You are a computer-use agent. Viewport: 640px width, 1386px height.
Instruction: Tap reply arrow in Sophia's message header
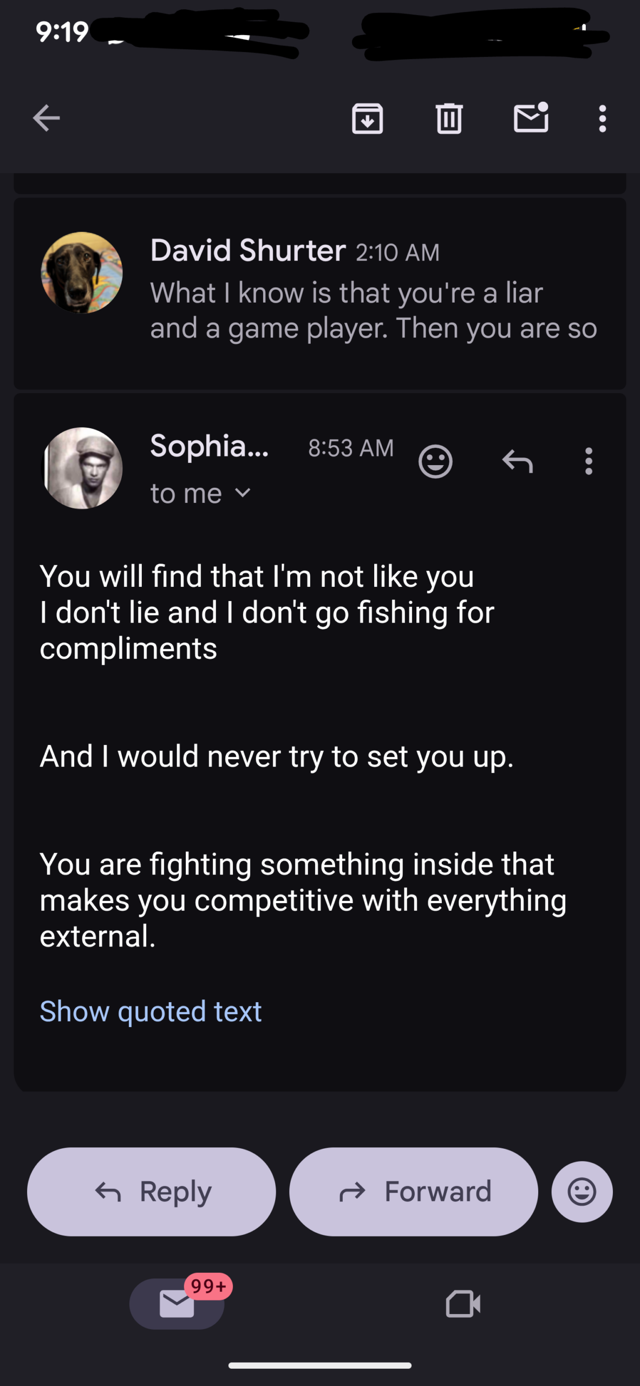tap(518, 461)
